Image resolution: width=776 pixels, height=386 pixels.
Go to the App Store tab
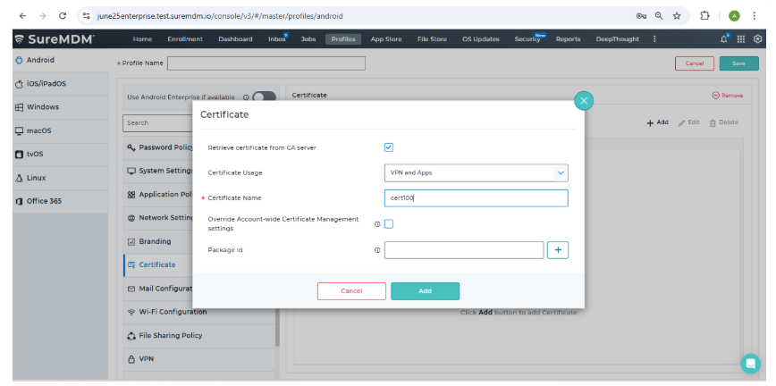pos(386,39)
